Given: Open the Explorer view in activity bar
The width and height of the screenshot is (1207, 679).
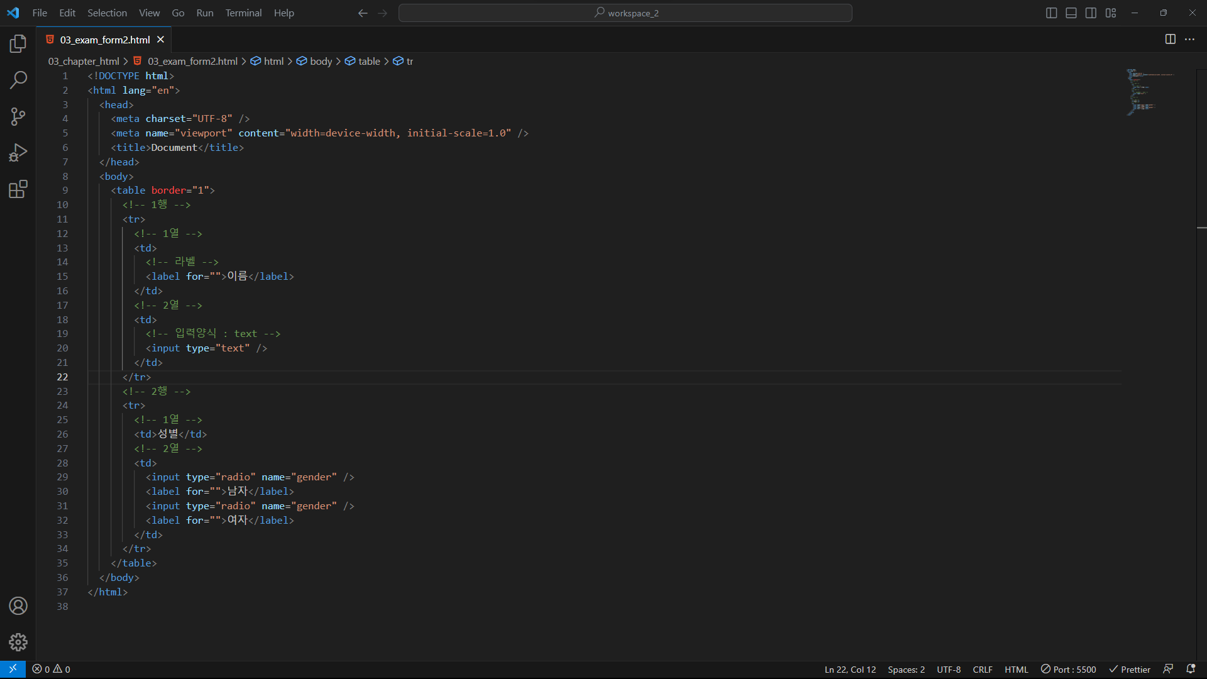Looking at the screenshot, I should pos(18,43).
